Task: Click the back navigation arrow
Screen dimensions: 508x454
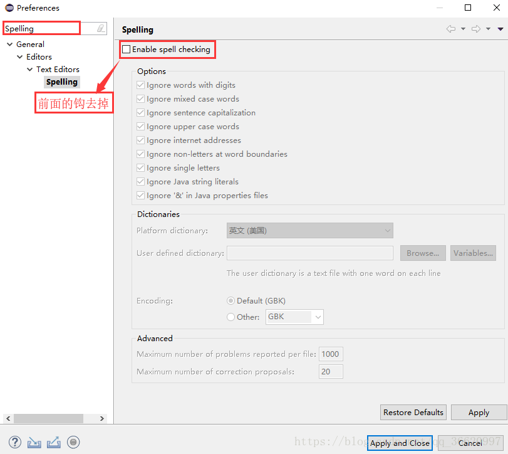Action: pyautogui.click(x=450, y=28)
